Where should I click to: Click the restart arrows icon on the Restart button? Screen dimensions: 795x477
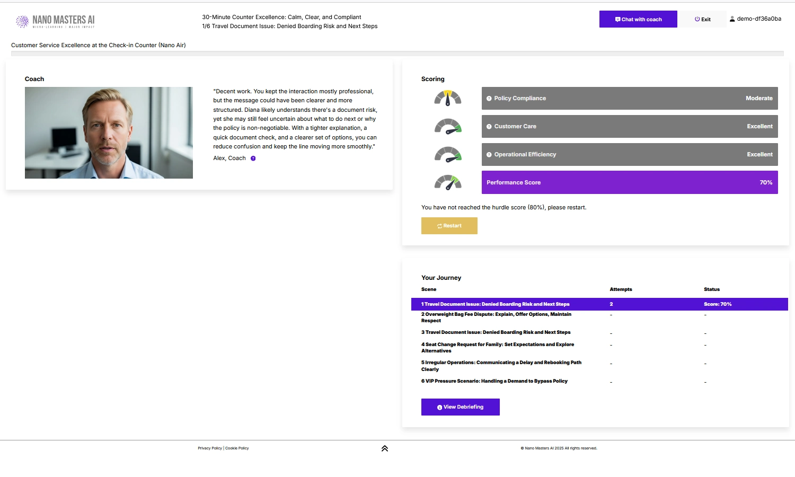pos(440,225)
